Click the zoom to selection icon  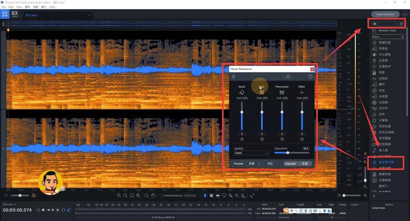[132, 196]
